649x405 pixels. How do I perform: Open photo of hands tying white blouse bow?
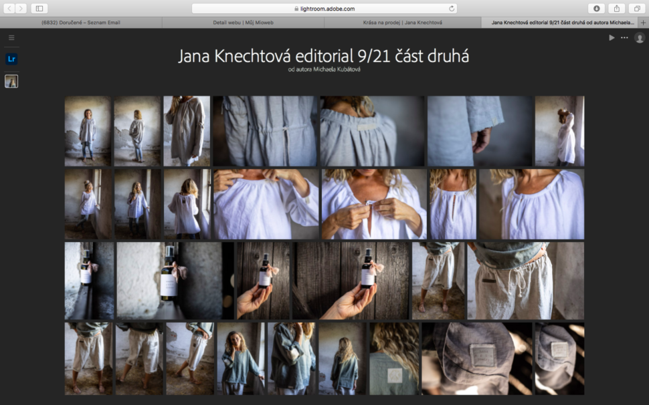click(x=373, y=204)
